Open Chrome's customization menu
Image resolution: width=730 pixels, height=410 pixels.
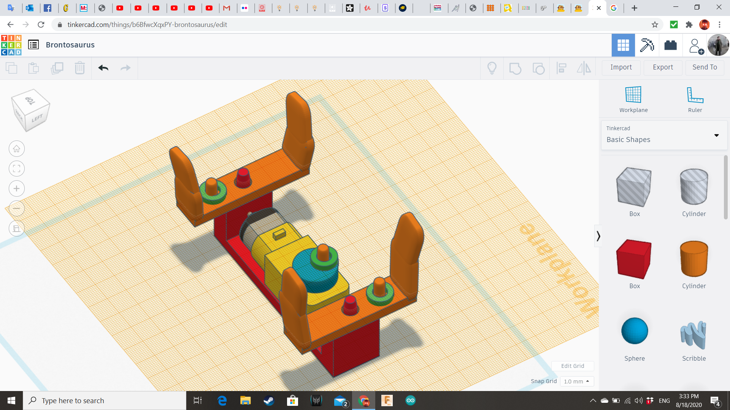tap(719, 24)
